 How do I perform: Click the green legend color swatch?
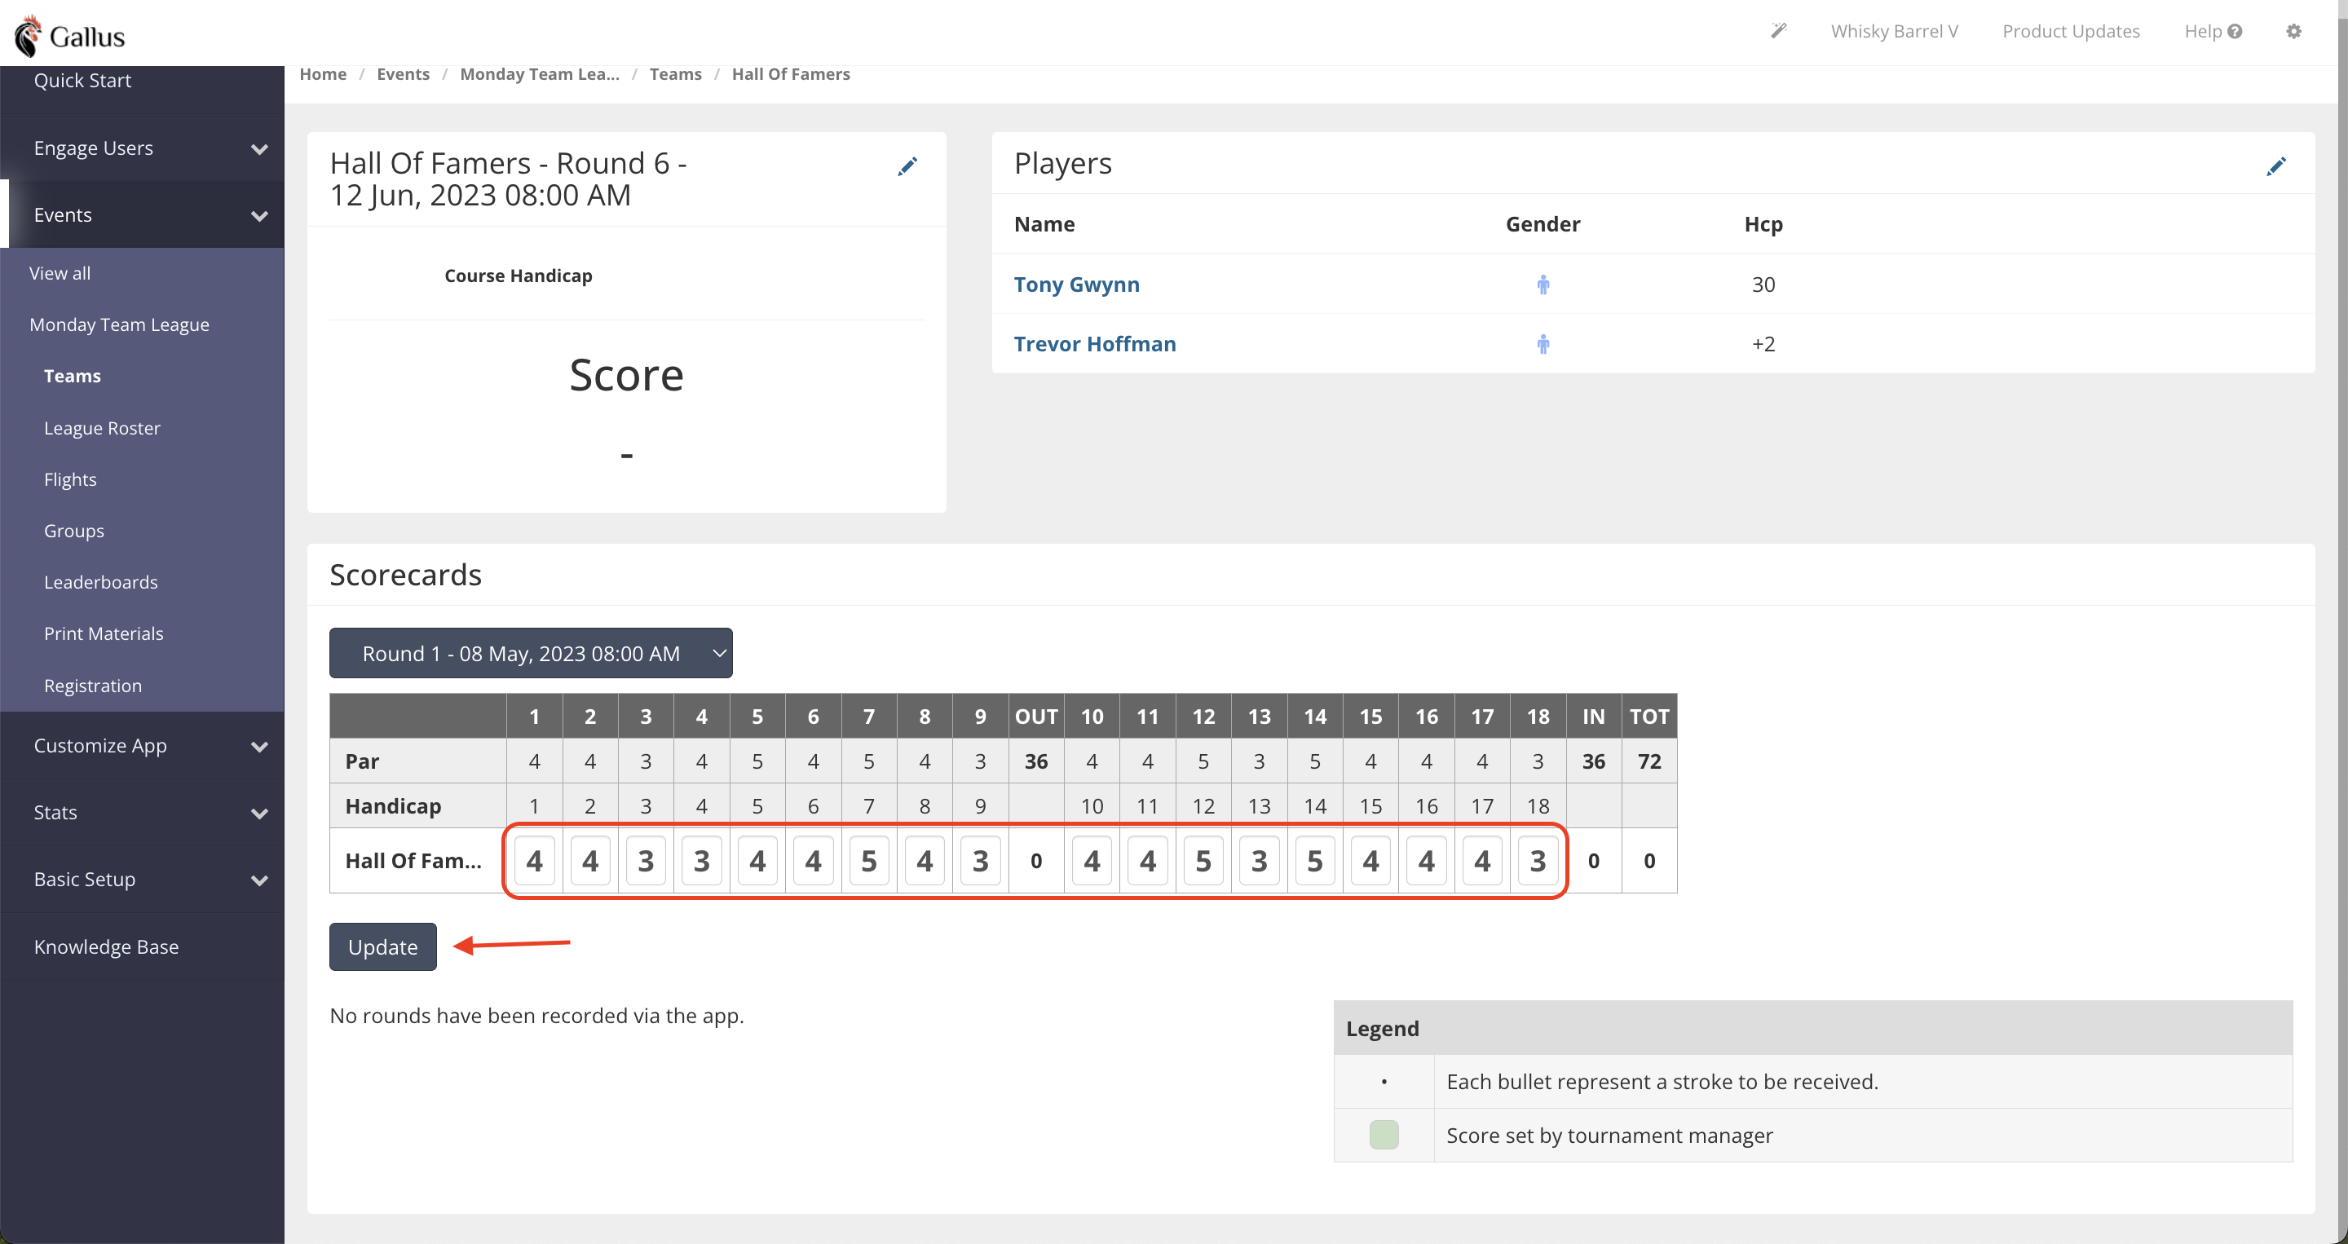pos(1384,1135)
